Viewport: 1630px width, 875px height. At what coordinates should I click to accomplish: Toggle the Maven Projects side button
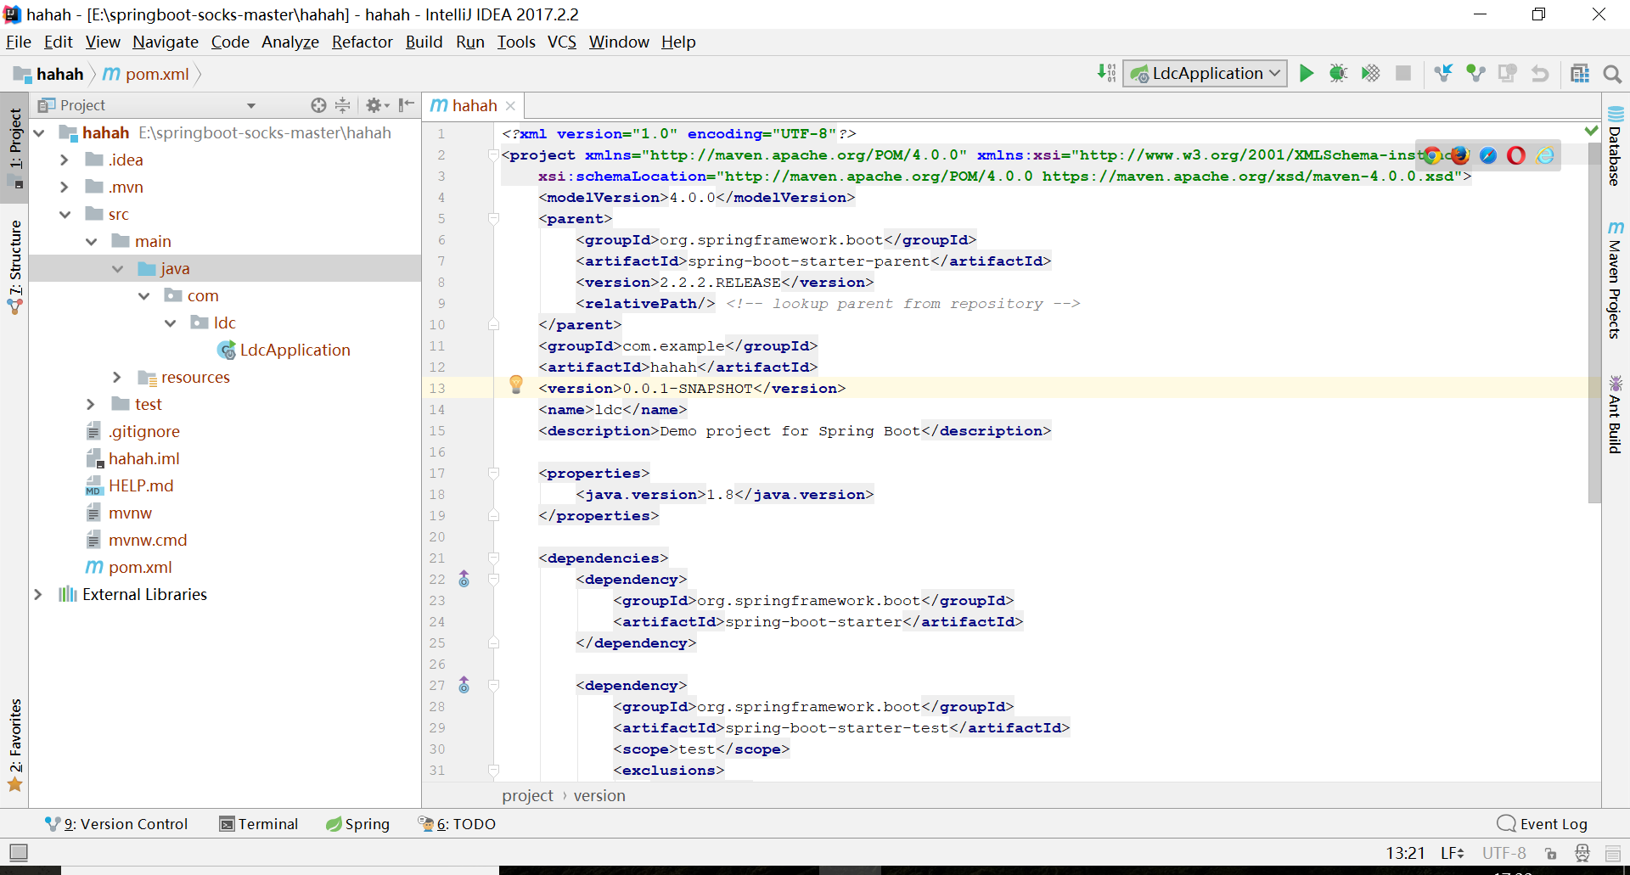click(1615, 280)
